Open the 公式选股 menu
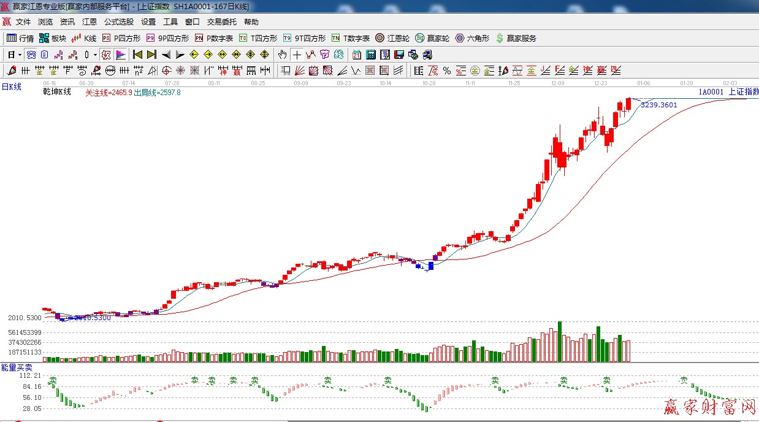 (x=119, y=22)
